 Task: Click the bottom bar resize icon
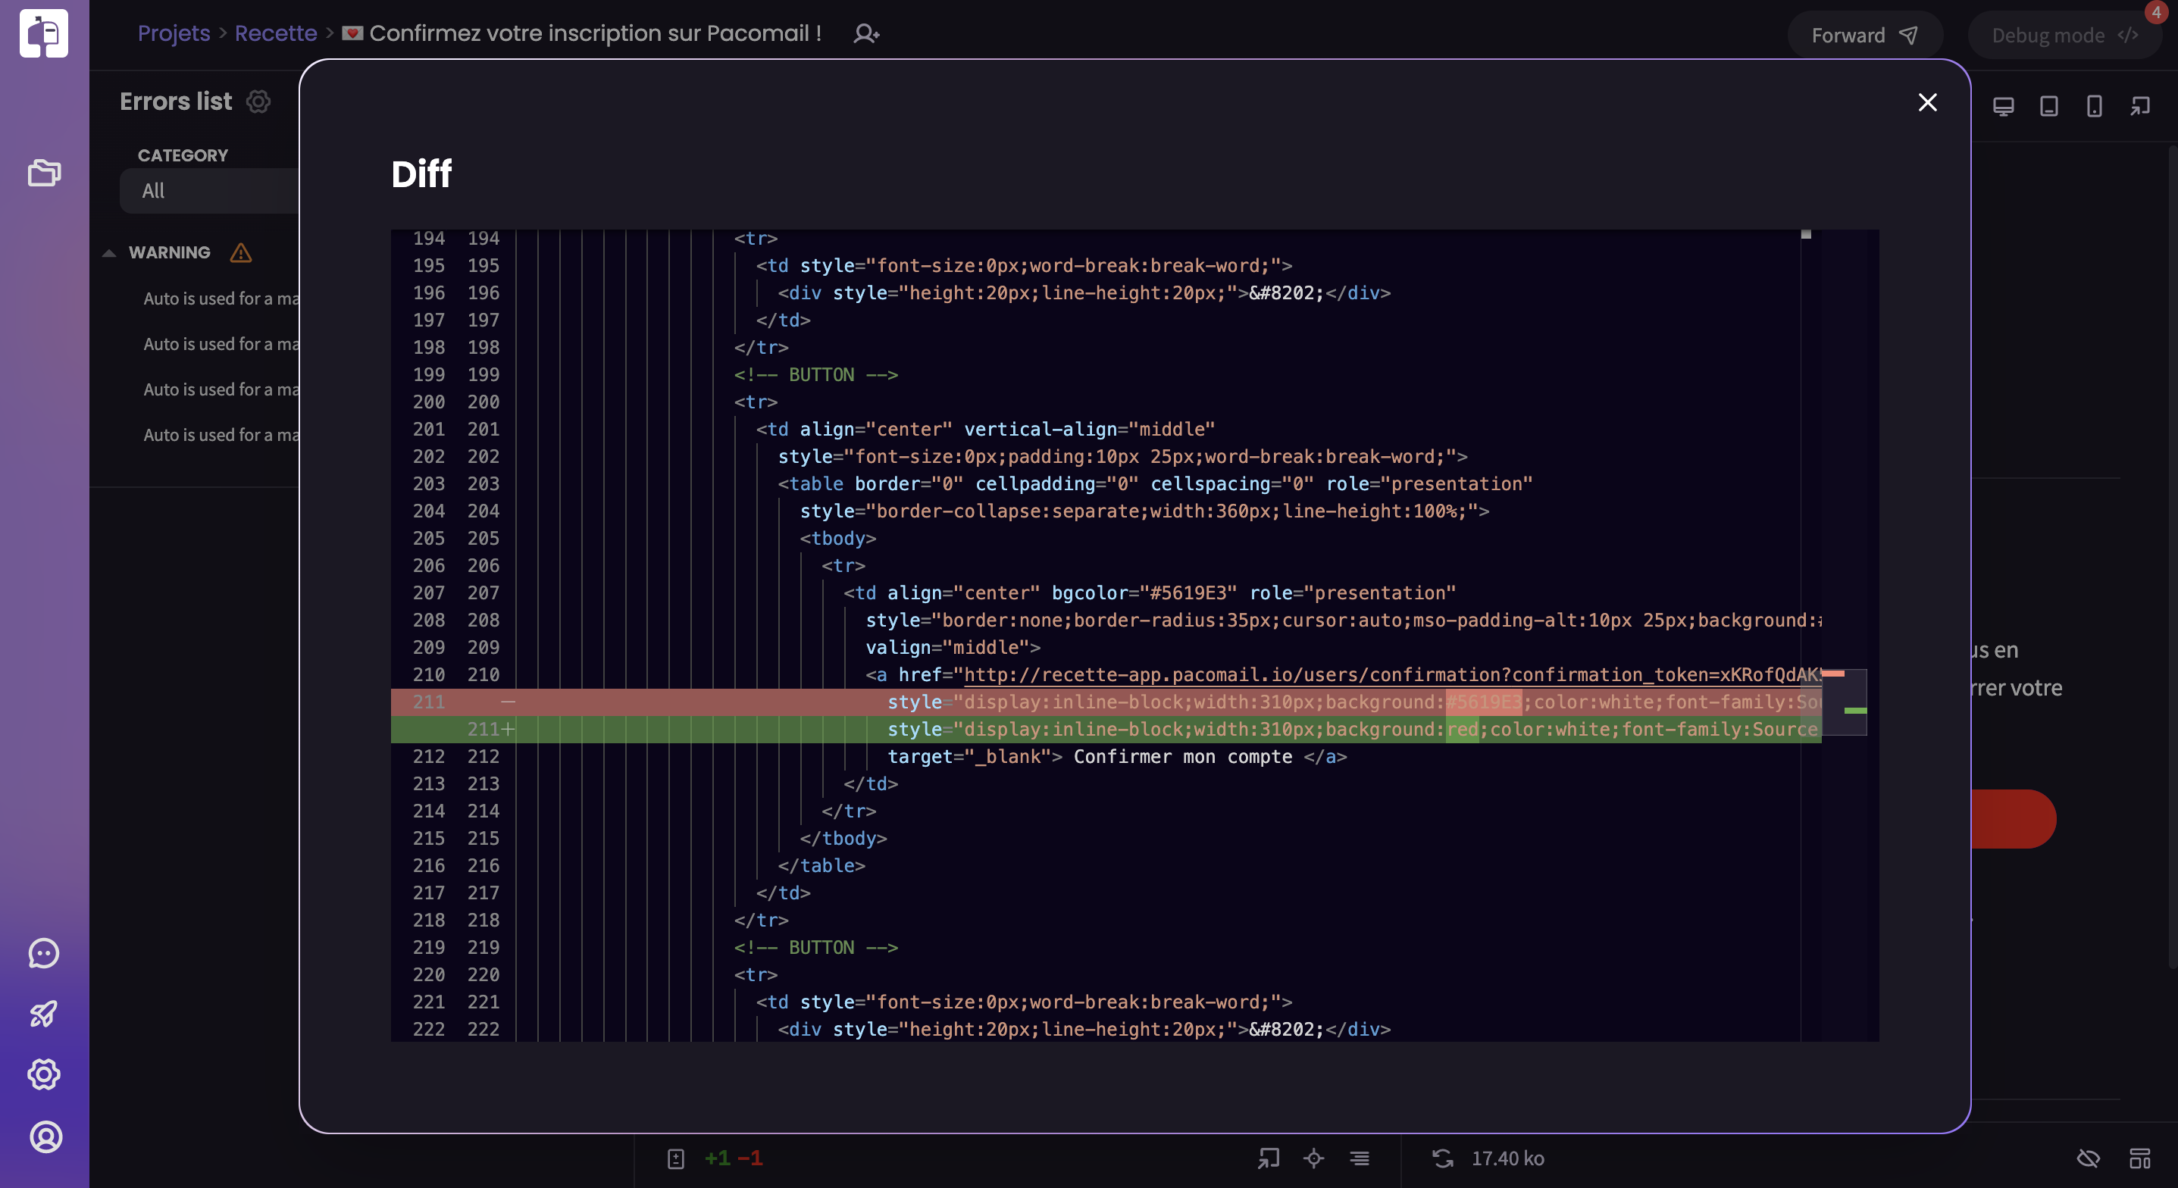pyautogui.click(x=1269, y=1158)
